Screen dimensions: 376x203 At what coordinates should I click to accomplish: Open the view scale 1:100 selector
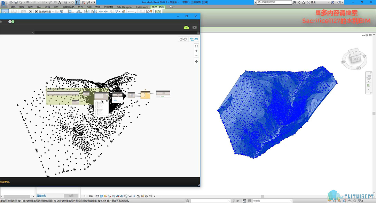pyautogui.click(x=89, y=196)
